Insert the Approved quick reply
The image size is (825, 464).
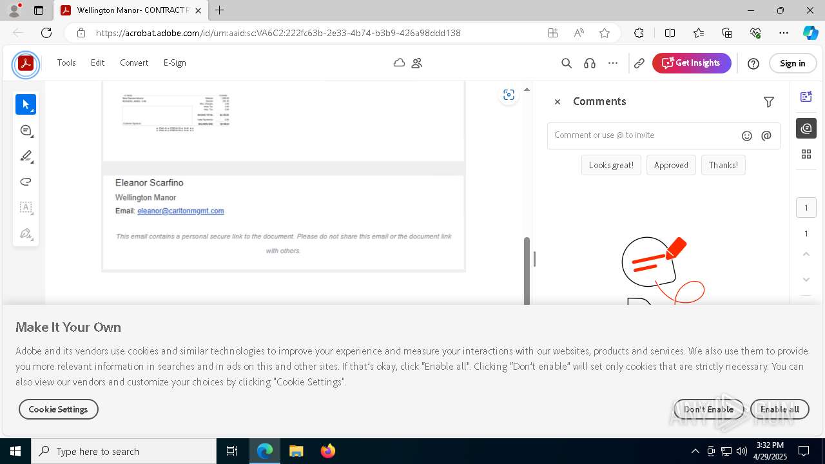(x=671, y=165)
